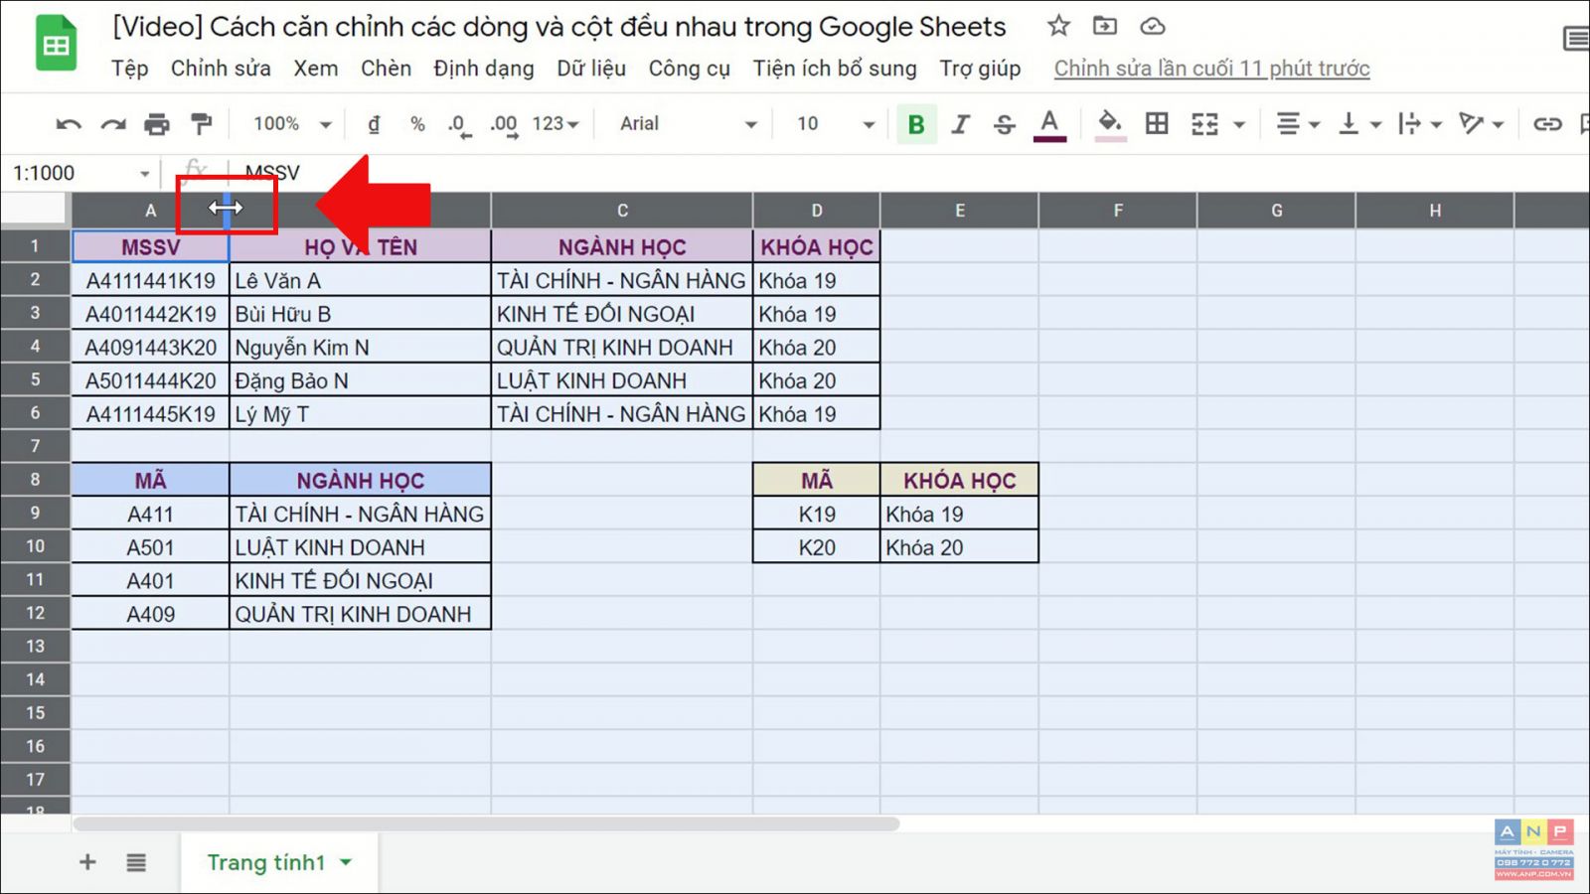The image size is (1590, 894).
Task: Click the horizontal scrollbar
Action: (x=486, y=823)
